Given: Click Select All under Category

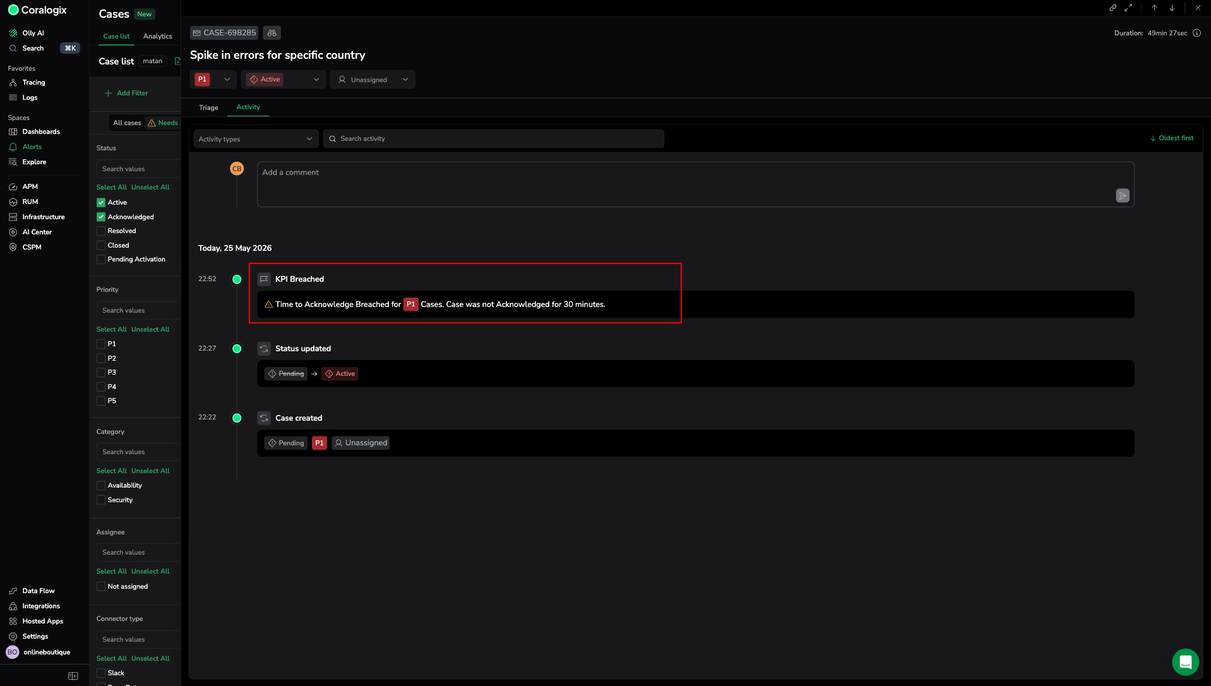Looking at the screenshot, I should [x=111, y=471].
